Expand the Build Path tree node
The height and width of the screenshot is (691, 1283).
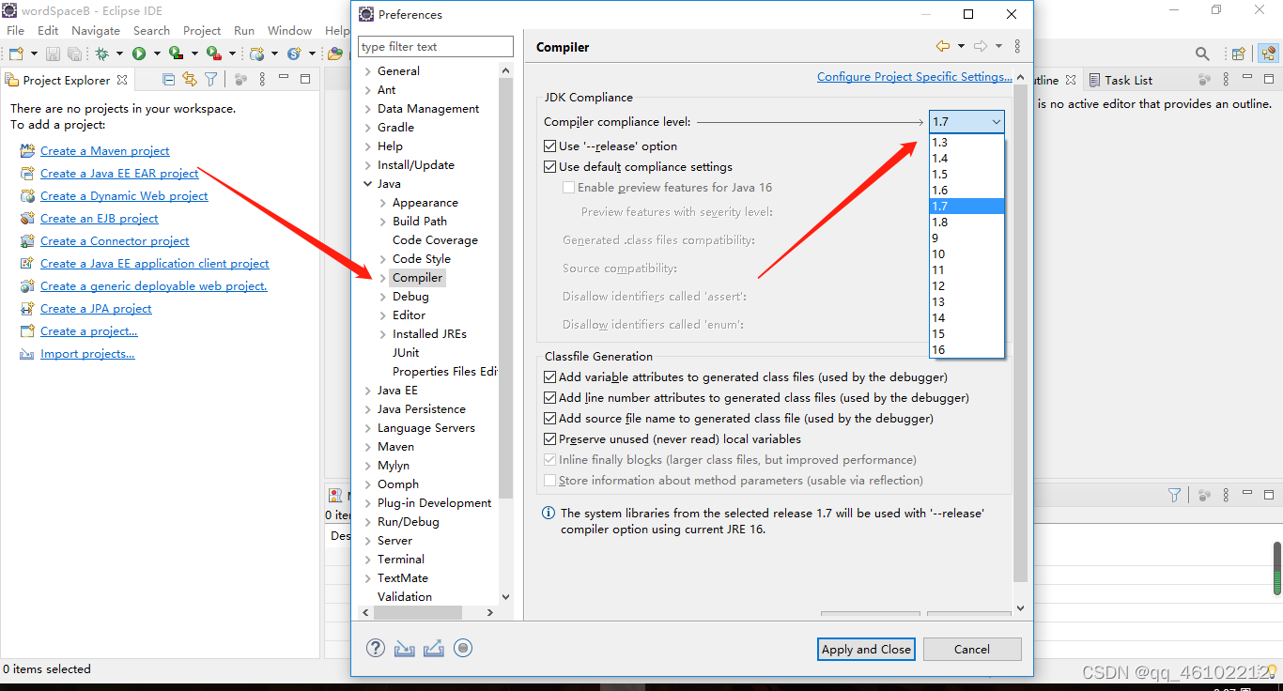point(382,222)
